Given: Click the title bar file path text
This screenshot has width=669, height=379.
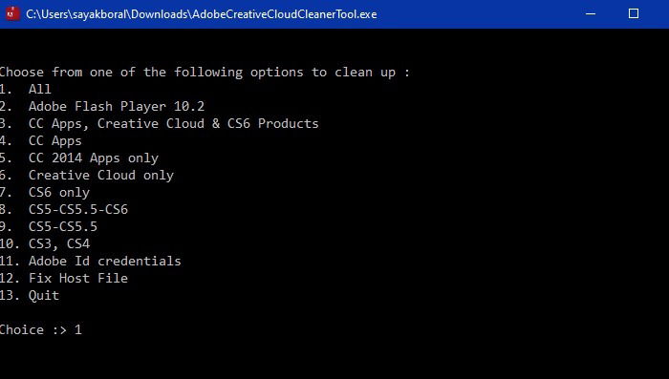Looking at the screenshot, I should 202,14.
